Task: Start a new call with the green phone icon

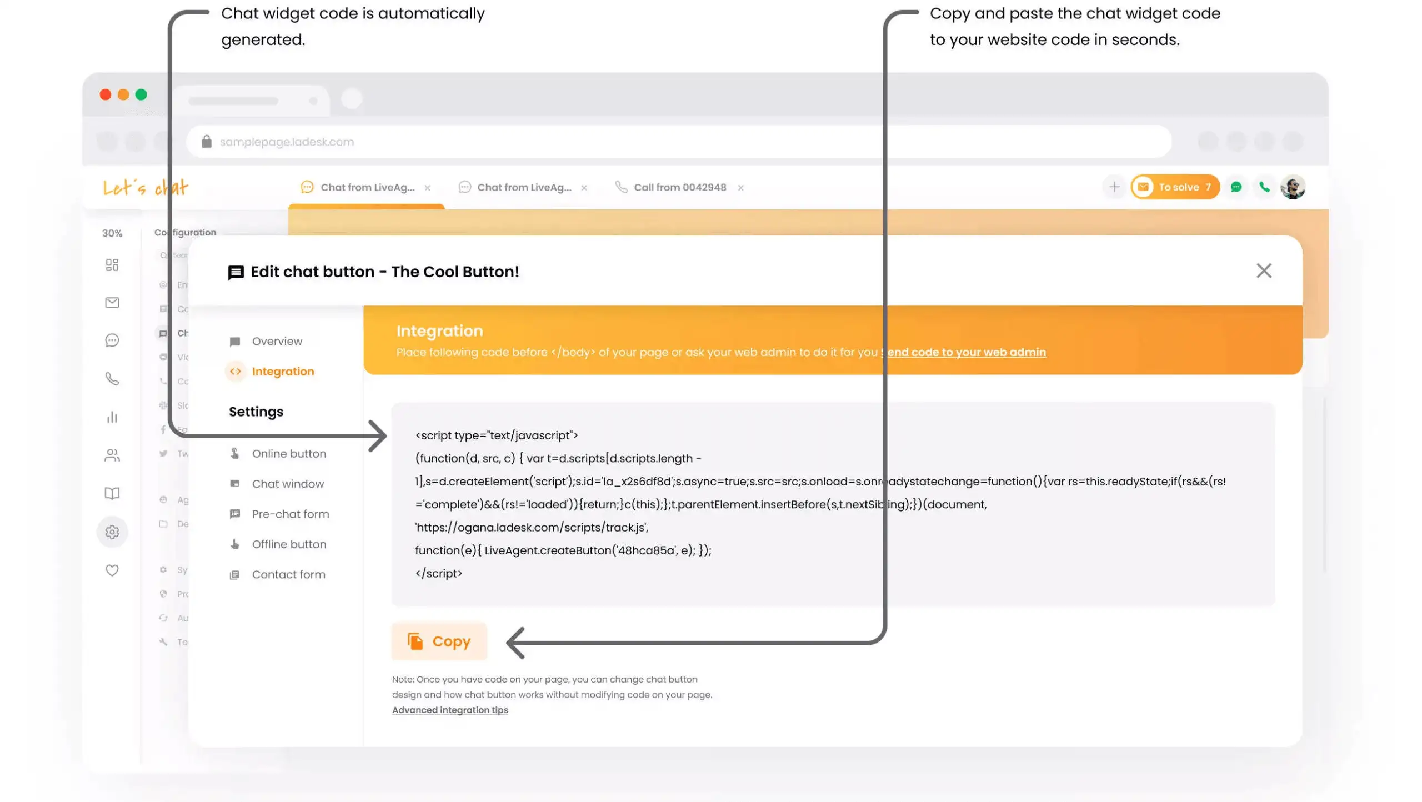Action: tap(1264, 187)
